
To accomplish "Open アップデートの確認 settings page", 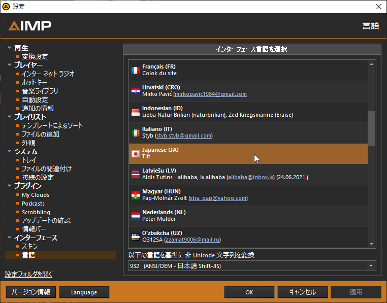I will pos(46,221).
